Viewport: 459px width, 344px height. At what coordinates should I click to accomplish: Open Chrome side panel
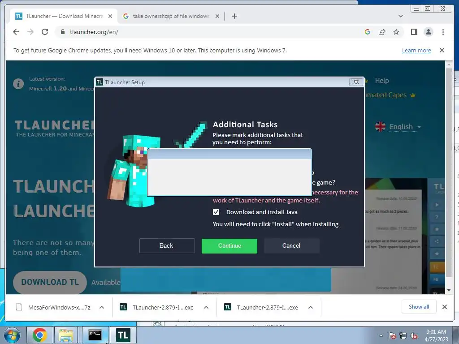414,32
